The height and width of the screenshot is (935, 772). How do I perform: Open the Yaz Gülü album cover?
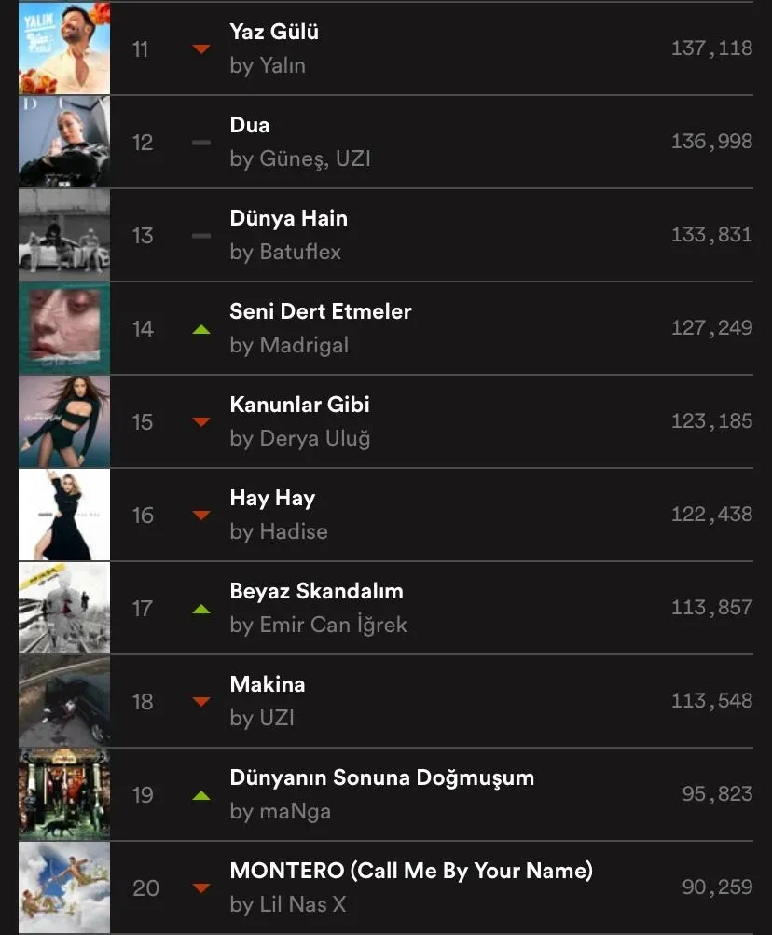point(64,48)
